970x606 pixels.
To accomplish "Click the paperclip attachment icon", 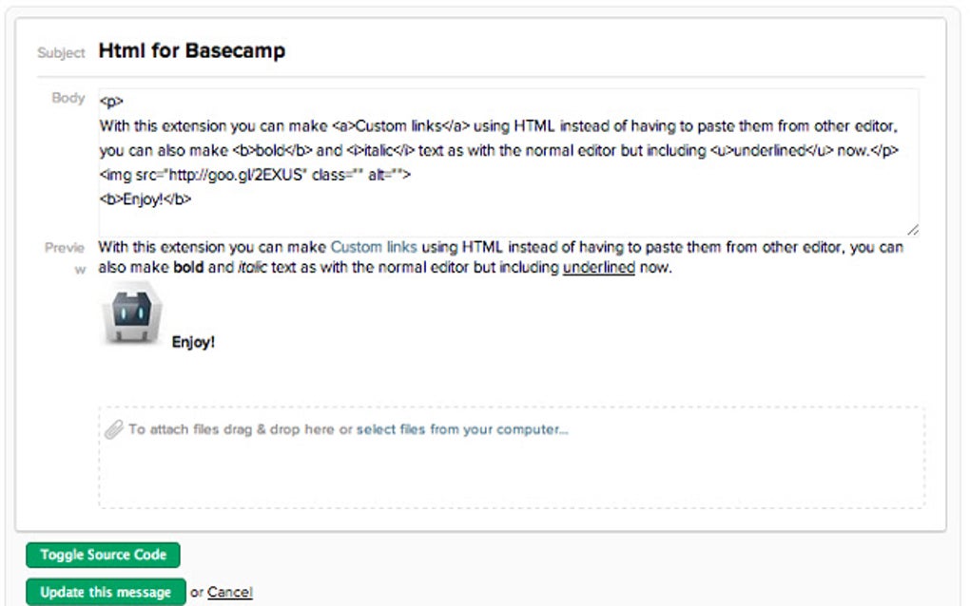I will click(x=116, y=428).
